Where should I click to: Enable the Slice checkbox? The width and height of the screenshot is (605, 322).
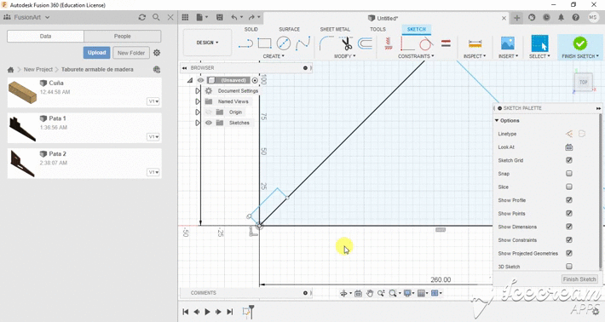[x=568, y=187]
